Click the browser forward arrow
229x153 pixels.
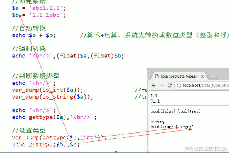(162, 85)
